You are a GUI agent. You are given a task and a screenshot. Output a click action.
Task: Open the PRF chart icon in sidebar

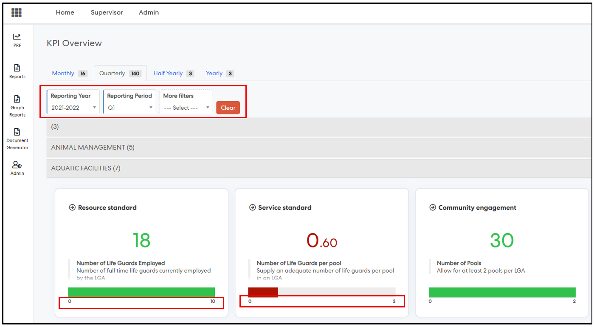(x=17, y=37)
